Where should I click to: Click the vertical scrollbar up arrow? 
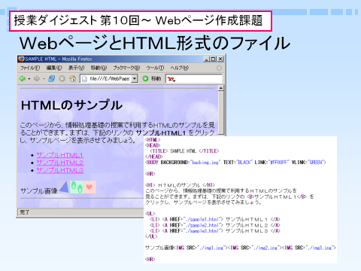pyautogui.click(x=221, y=88)
